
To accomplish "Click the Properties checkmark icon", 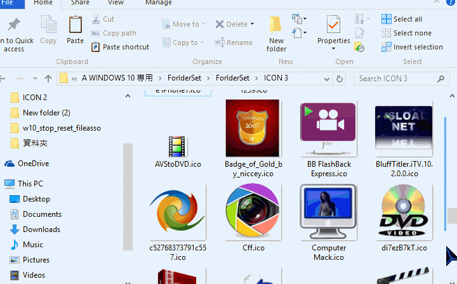I will [x=333, y=25].
